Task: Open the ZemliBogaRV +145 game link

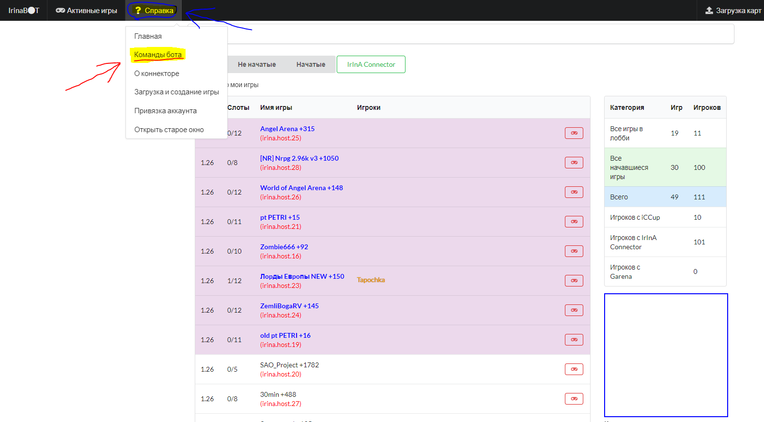Action: (289, 306)
